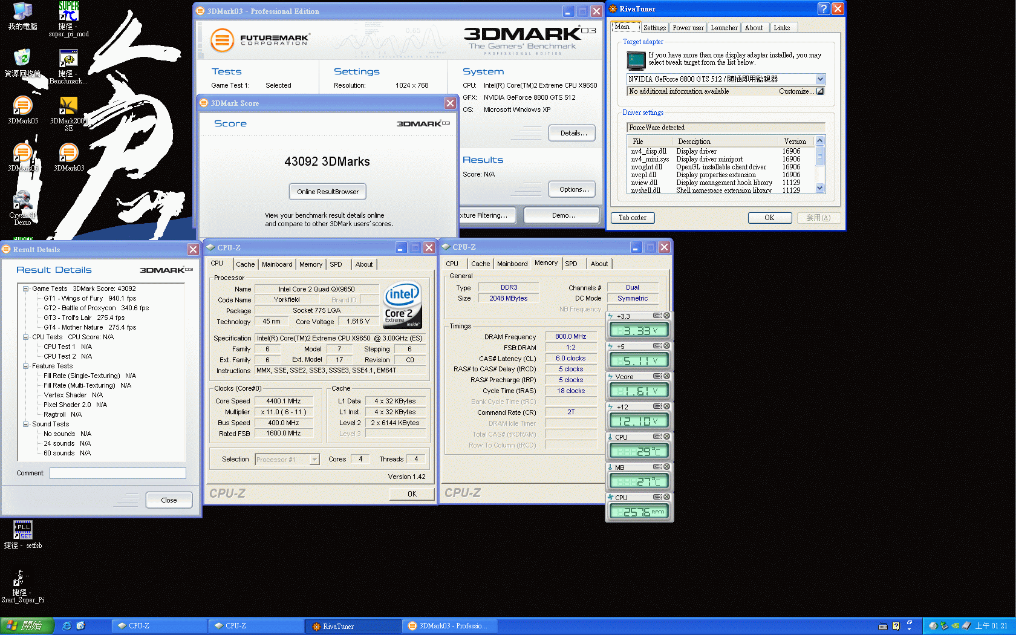1016x635 pixels.
Task: Open the Processor #1 selection dropdown
Action: coord(314,460)
